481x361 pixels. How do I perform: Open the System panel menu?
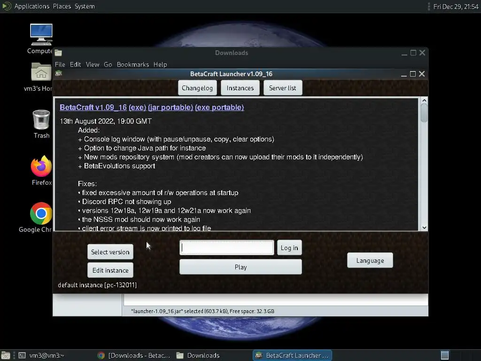click(x=85, y=6)
